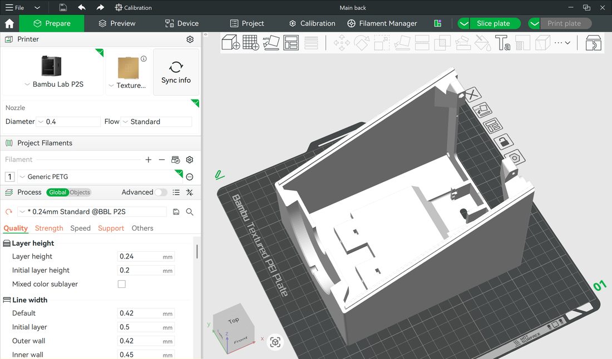This screenshot has height=359, width=612.
Task: Click the AMS filament sync icon
Action: (176, 159)
